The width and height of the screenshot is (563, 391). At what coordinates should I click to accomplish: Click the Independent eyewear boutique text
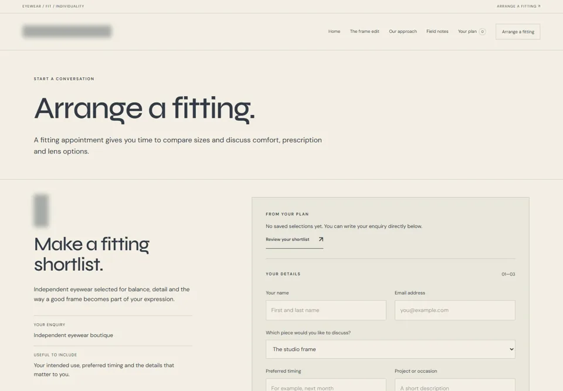[x=73, y=335]
